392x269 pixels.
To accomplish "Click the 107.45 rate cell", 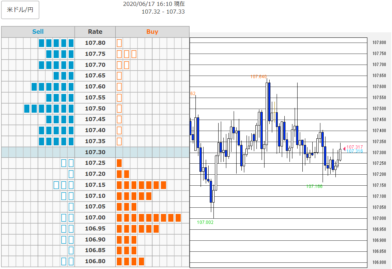I will click(x=95, y=119).
